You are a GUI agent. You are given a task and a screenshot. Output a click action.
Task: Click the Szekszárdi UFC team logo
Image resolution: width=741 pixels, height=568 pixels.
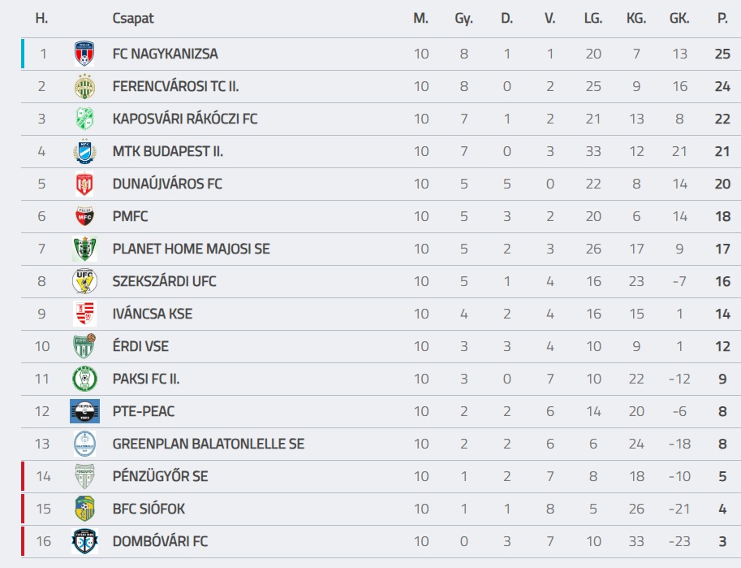point(84,282)
